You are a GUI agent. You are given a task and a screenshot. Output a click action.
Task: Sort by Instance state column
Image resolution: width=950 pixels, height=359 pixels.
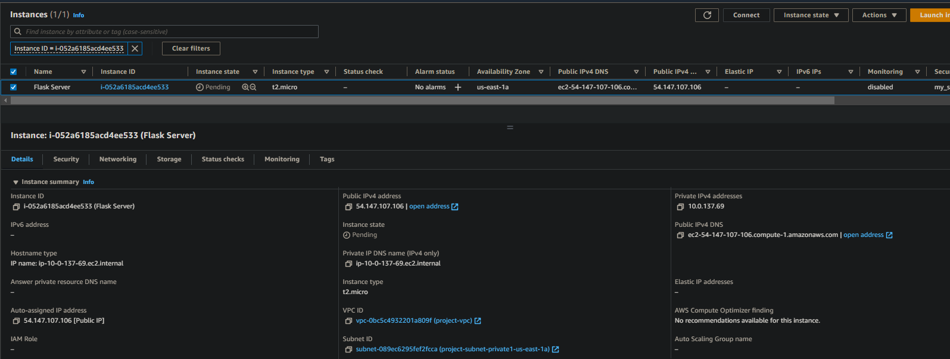click(255, 72)
